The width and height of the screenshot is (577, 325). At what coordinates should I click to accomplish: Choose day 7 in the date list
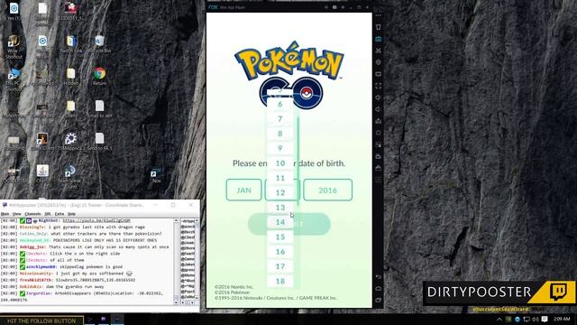pyautogui.click(x=280, y=119)
